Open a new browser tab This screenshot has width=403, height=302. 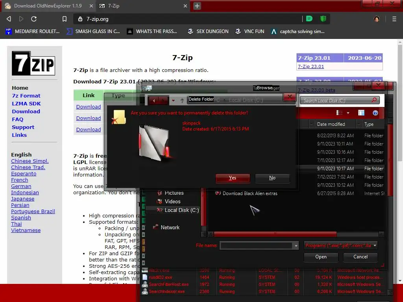(197, 6)
